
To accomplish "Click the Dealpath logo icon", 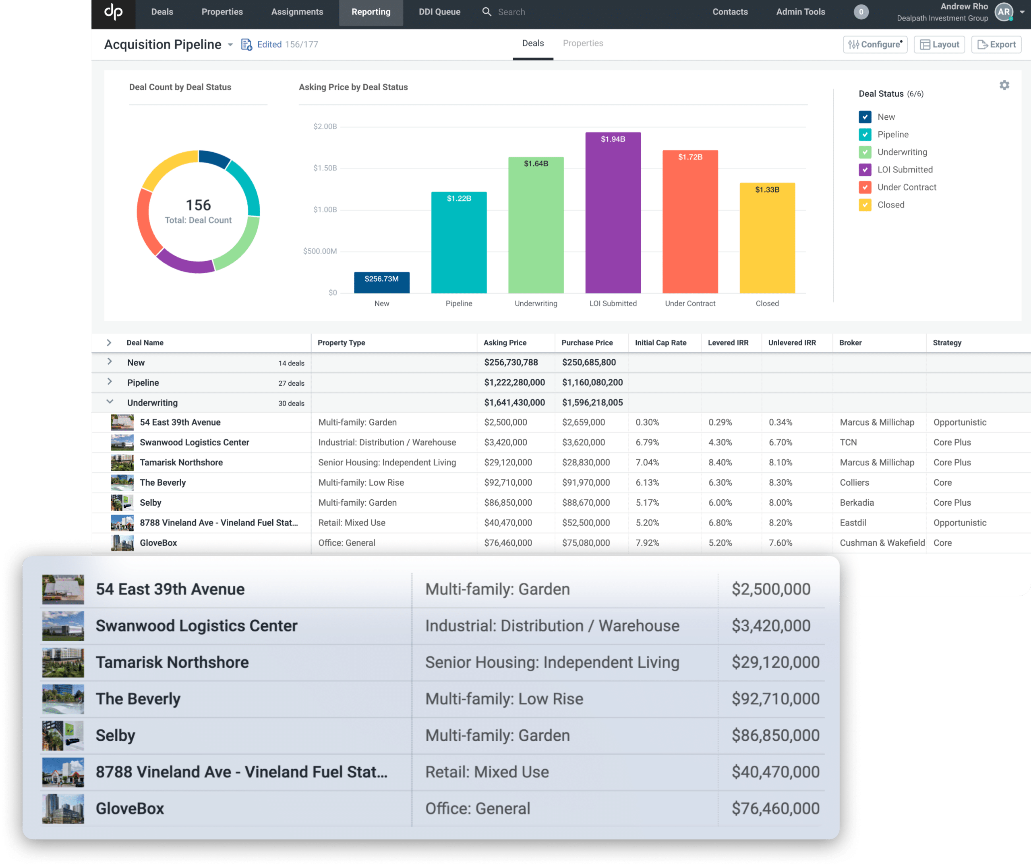I will click(x=113, y=12).
